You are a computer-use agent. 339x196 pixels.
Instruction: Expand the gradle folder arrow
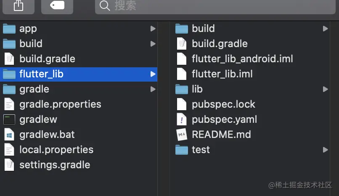(x=153, y=89)
